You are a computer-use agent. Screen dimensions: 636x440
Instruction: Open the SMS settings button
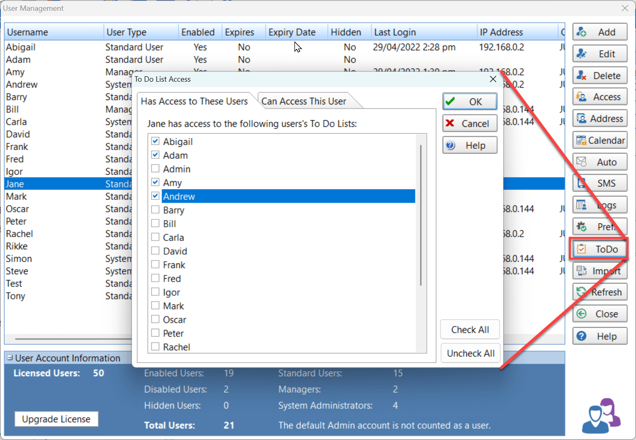click(x=599, y=183)
